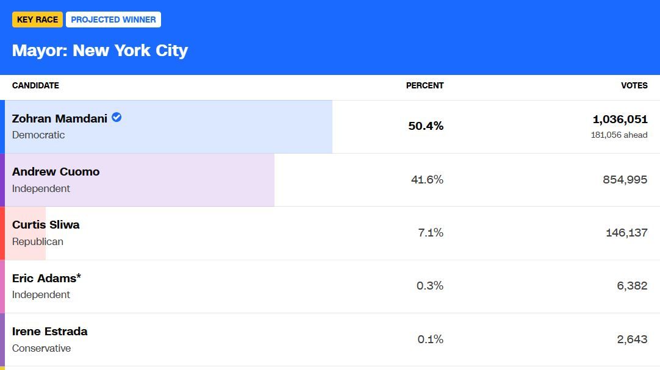The image size is (660, 370).
Task: Select the Zohran Mamdani candidate name
Action: [x=60, y=118]
